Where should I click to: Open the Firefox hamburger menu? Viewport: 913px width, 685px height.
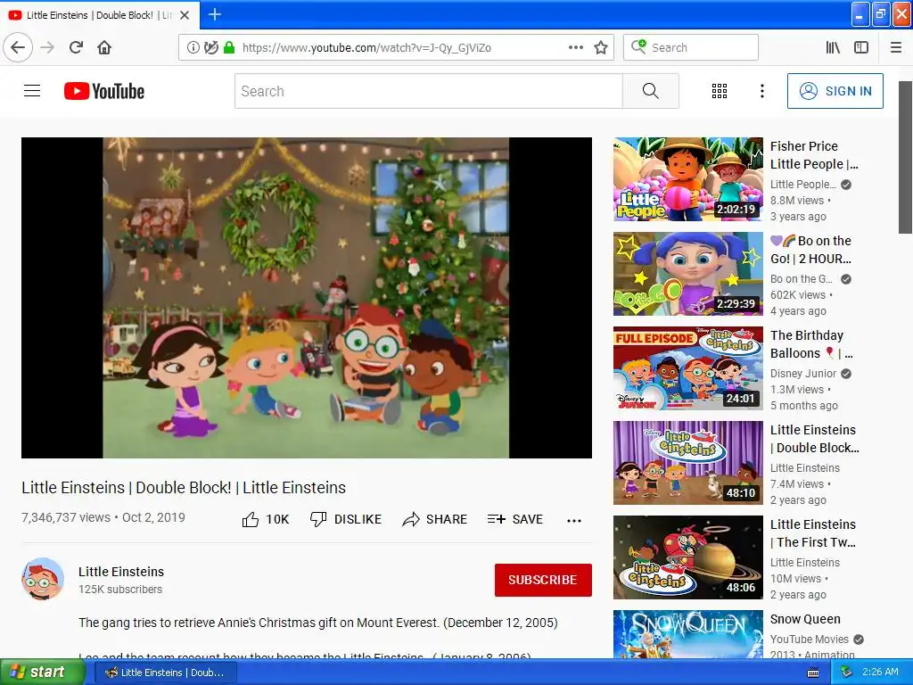point(896,47)
